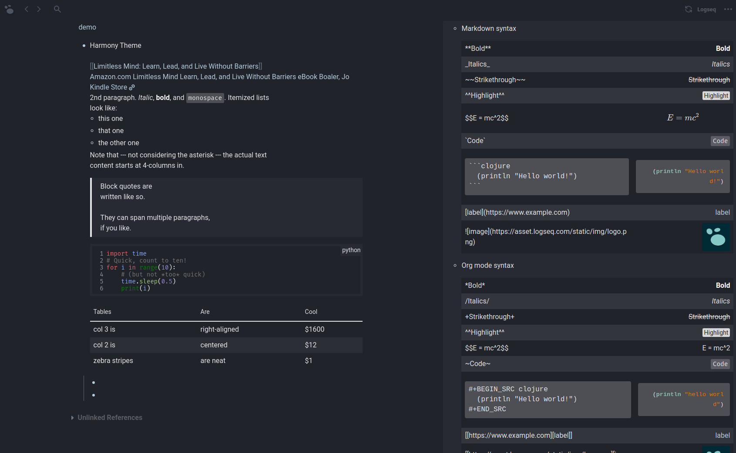Image resolution: width=736 pixels, height=453 pixels.
Task: Click the '/Italics/' org syntax cell
Action: (477, 301)
